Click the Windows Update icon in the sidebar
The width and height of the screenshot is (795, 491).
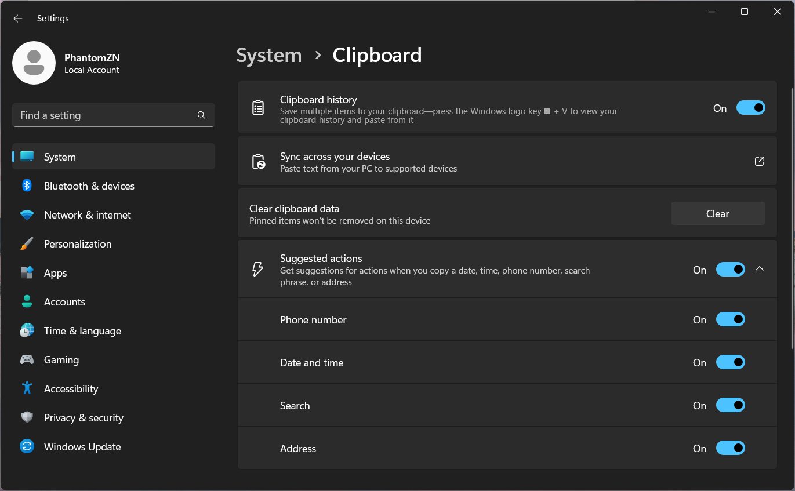(x=27, y=447)
